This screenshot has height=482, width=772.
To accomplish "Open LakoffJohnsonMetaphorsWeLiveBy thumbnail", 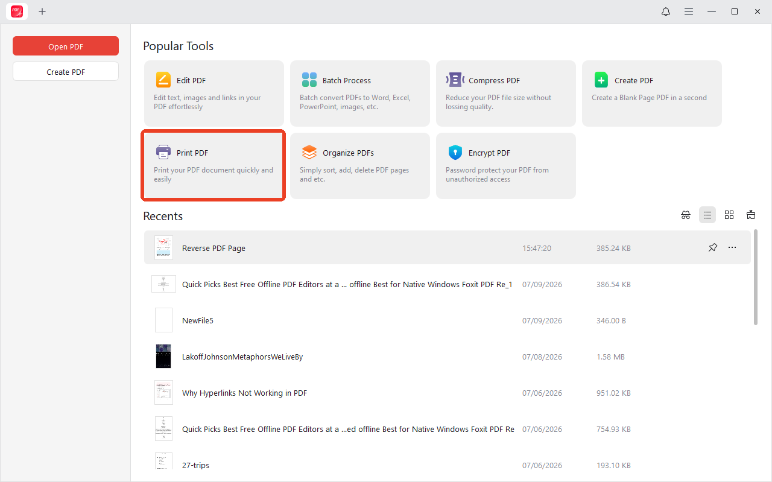I will click(163, 356).
